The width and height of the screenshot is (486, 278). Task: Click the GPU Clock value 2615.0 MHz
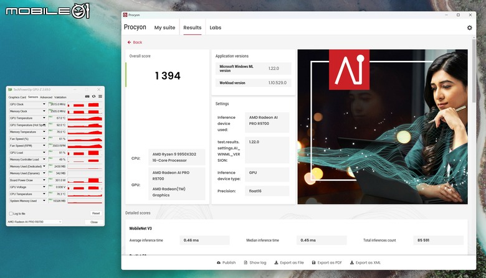57,104
